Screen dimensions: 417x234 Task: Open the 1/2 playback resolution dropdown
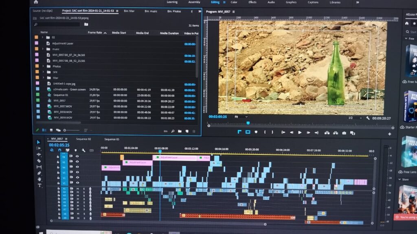pyautogui.click(x=355, y=118)
